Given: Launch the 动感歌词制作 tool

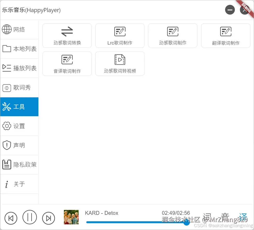Looking at the screenshot, I should (x=173, y=35).
